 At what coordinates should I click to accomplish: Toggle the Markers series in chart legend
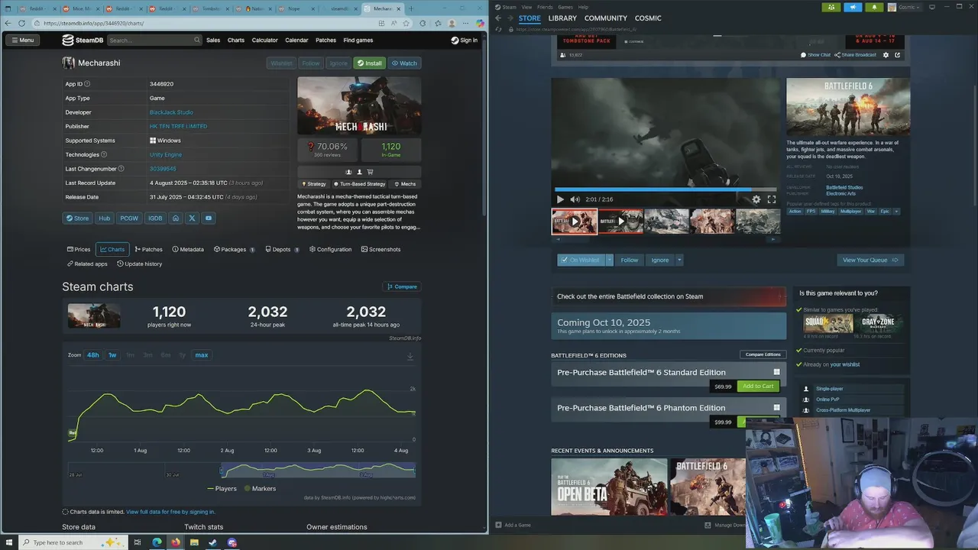(260, 488)
